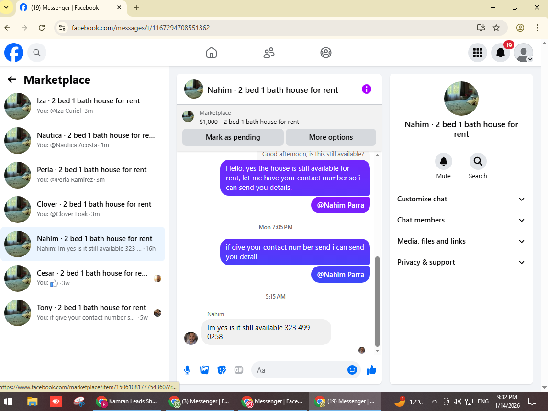The height and width of the screenshot is (411, 548).
Task: Select the Nahim conversation in the list
Action: point(83,244)
